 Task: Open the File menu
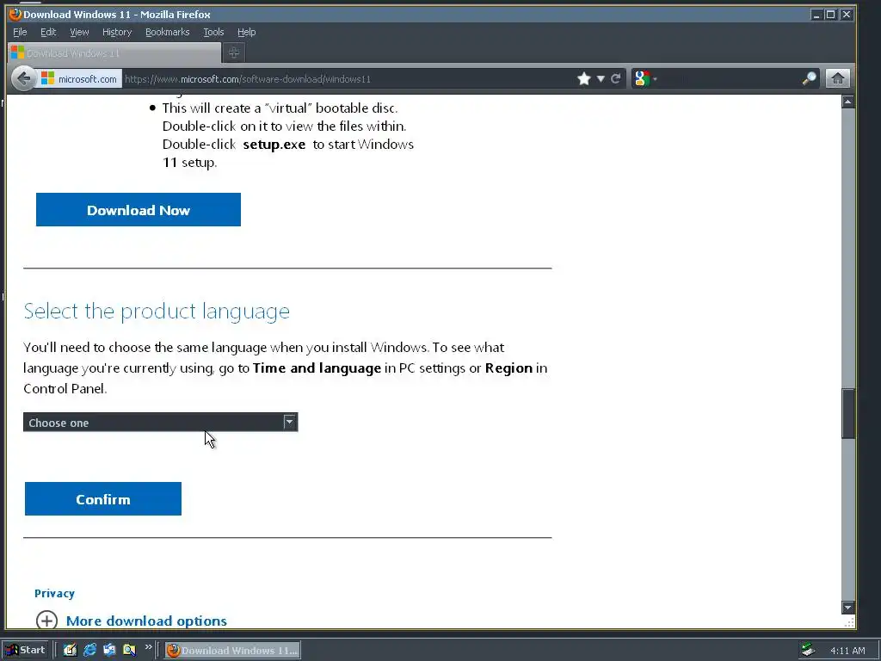coord(20,32)
